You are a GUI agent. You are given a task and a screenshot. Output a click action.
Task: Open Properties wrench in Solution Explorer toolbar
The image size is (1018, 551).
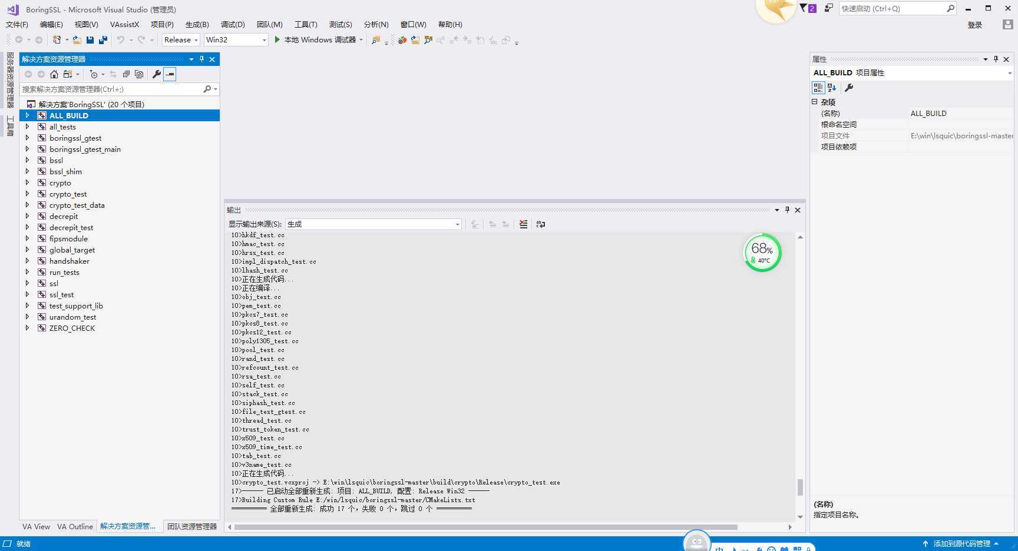pos(156,74)
